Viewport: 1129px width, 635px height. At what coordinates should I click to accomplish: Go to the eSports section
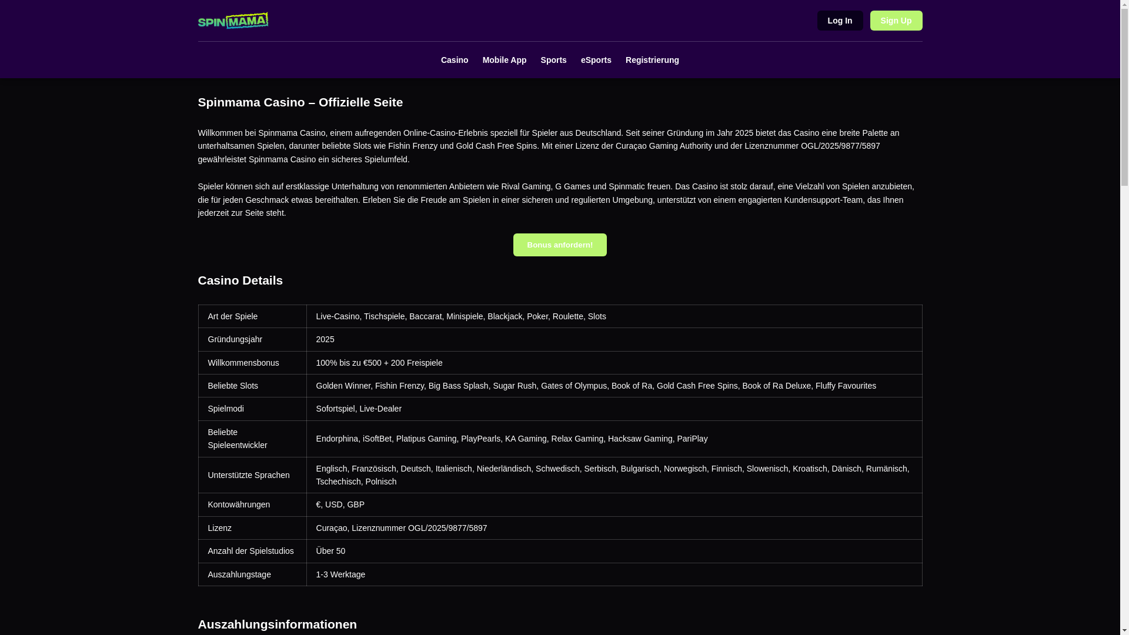pos(596,60)
